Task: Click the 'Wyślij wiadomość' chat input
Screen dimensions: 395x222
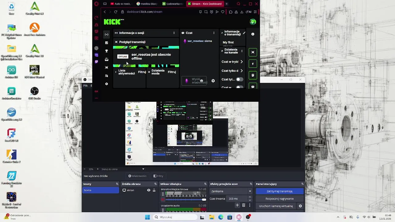Action: (194, 81)
